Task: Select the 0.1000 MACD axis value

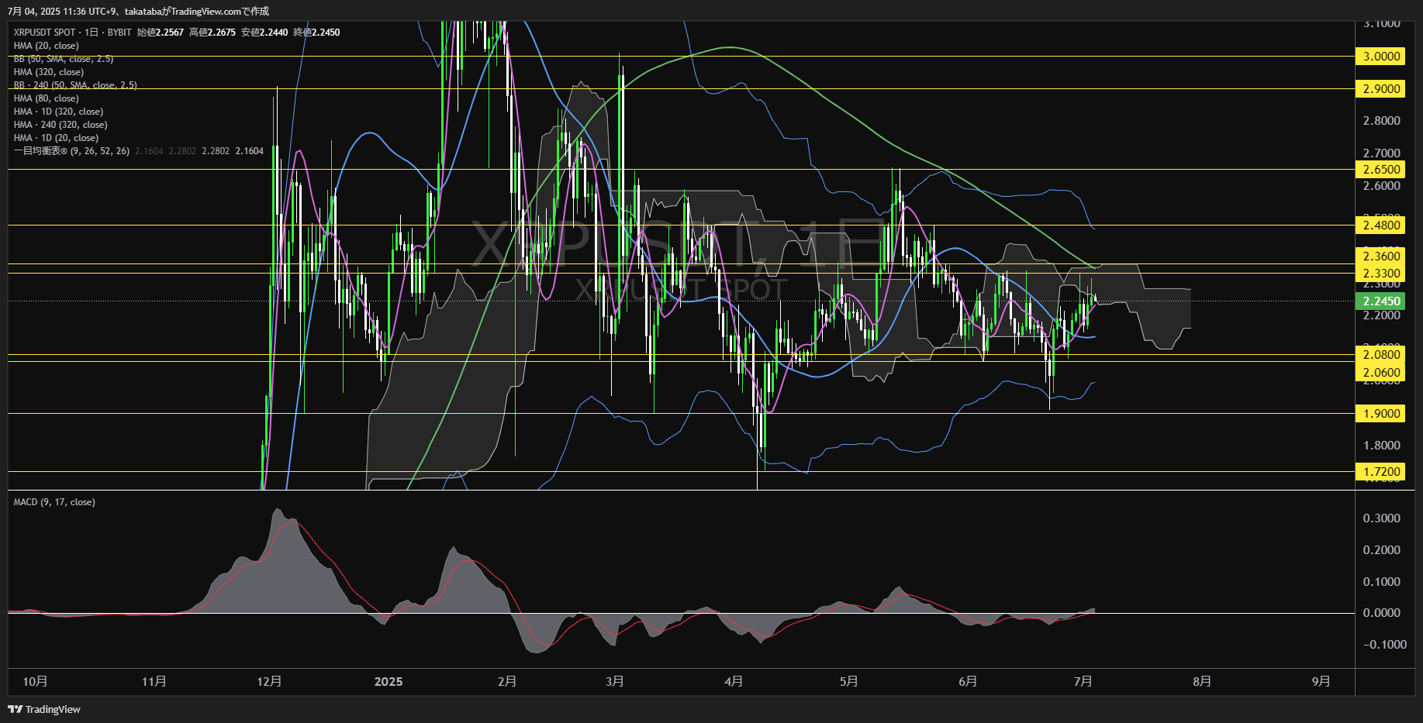Action: (1382, 581)
